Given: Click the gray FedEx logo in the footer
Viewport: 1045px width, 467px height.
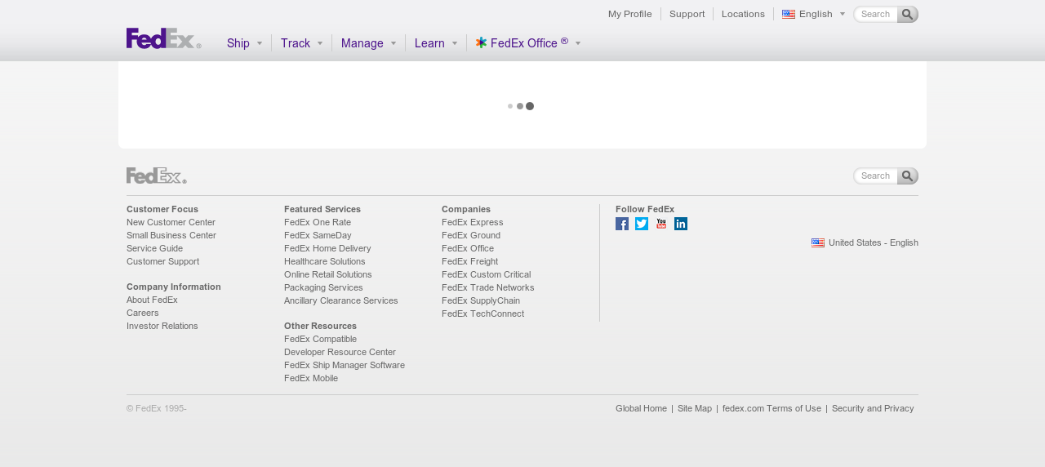Looking at the screenshot, I should [157, 176].
